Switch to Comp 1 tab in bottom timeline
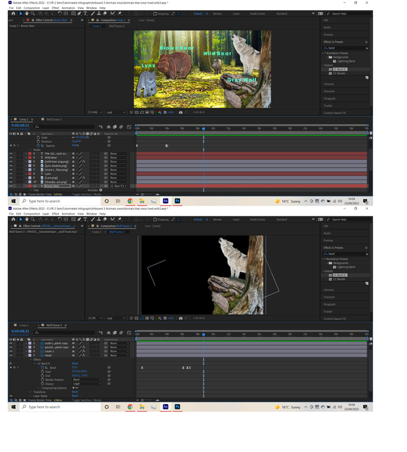This screenshot has width=407, height=452. [24, 325]
